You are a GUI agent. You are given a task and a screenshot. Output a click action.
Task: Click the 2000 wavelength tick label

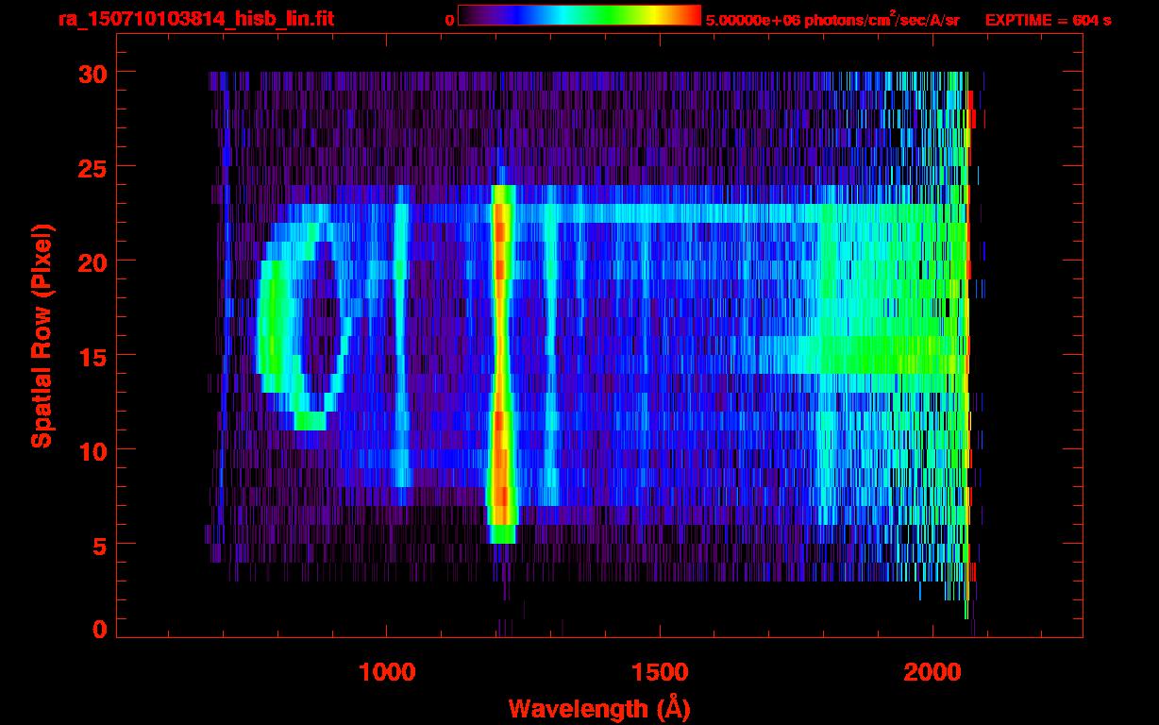[x=932, y=672]
